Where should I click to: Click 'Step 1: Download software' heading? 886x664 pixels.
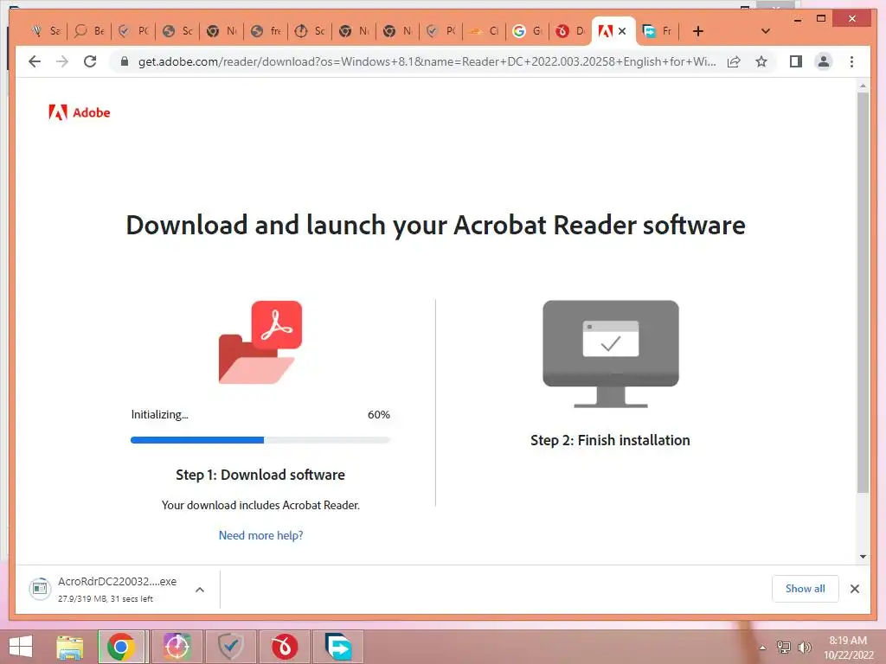coord(260,475)
